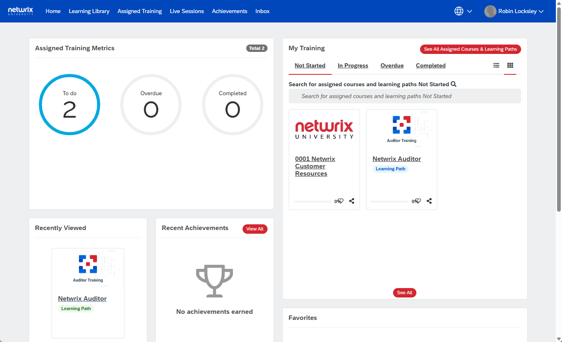Screen dimensions: 562x342
Task: Switch to the Completed tab
Action: tap(430, 65)
